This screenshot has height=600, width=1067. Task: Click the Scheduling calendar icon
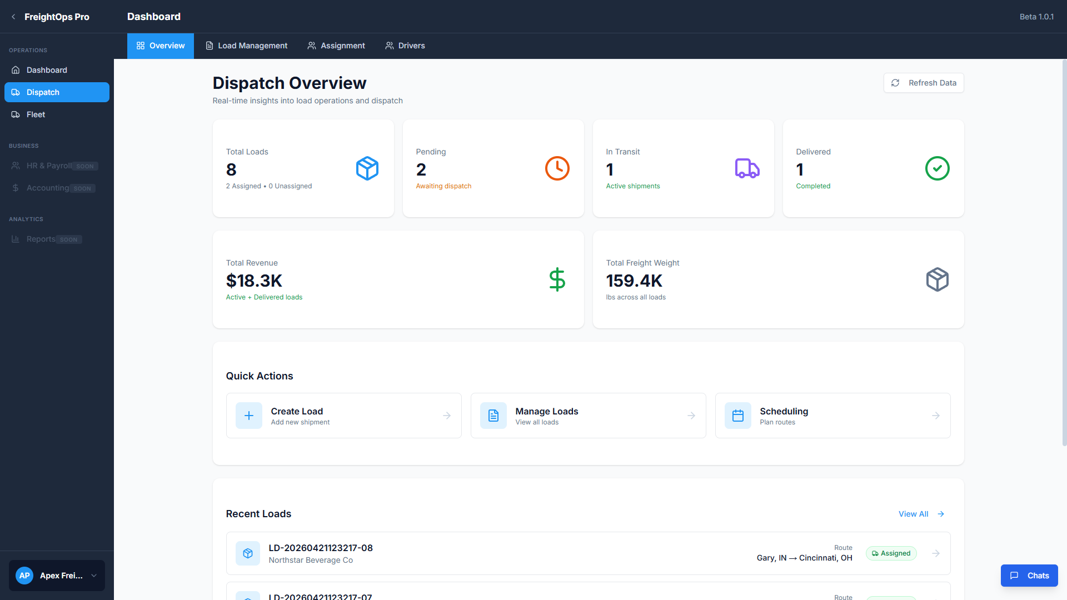click(738, 416)
